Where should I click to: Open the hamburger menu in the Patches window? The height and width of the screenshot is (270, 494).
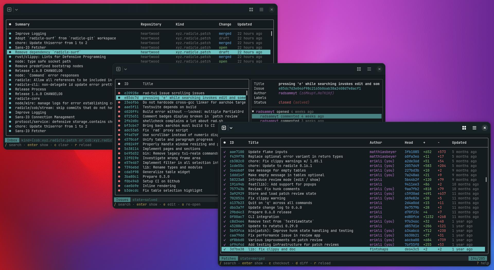pyautogui.click(x=474, y=128)
